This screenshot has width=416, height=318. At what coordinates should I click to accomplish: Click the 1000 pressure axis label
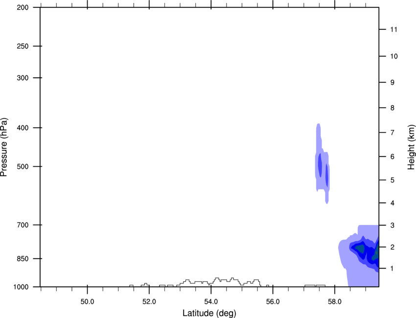point(21,287)
